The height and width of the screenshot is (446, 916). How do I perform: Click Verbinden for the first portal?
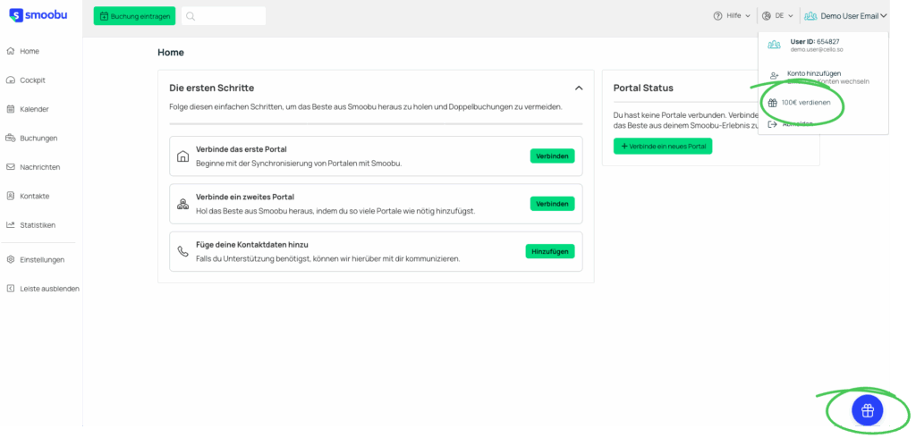pos(552,156)
